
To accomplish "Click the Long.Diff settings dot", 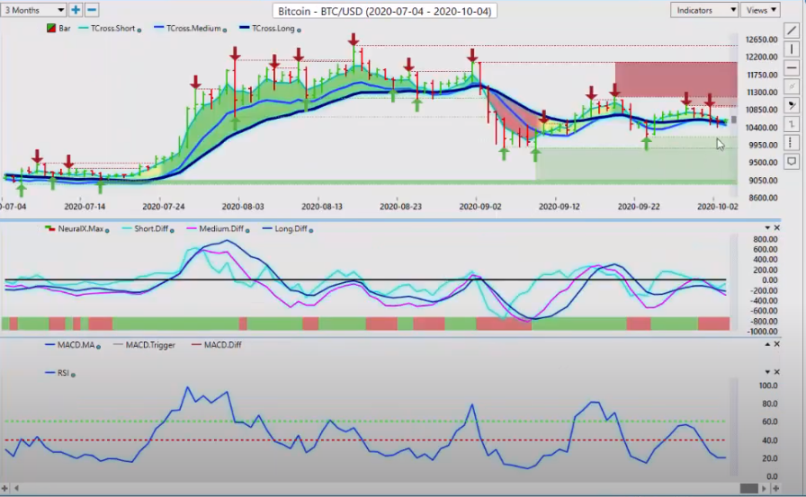I will coord(311,231).
